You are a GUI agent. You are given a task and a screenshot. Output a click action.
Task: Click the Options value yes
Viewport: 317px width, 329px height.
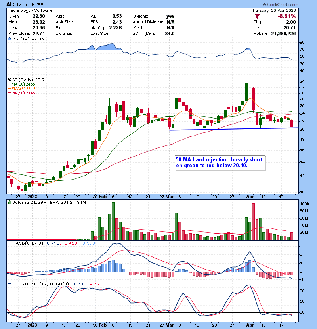tap(170, 16)
